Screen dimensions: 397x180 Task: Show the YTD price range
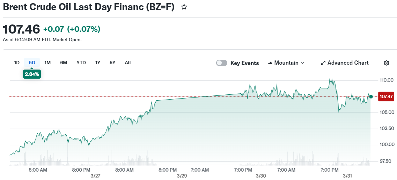point(81,63)
